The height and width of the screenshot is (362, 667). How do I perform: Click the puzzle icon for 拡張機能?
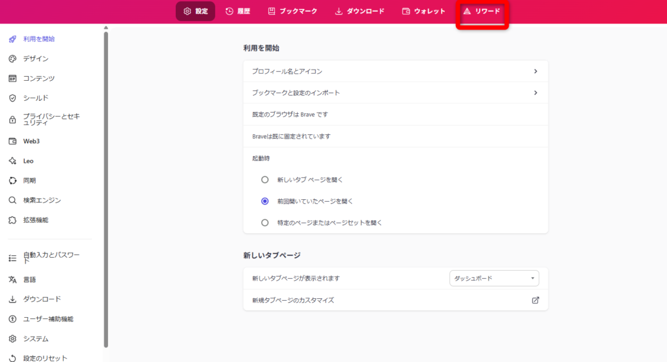[12, 220]
